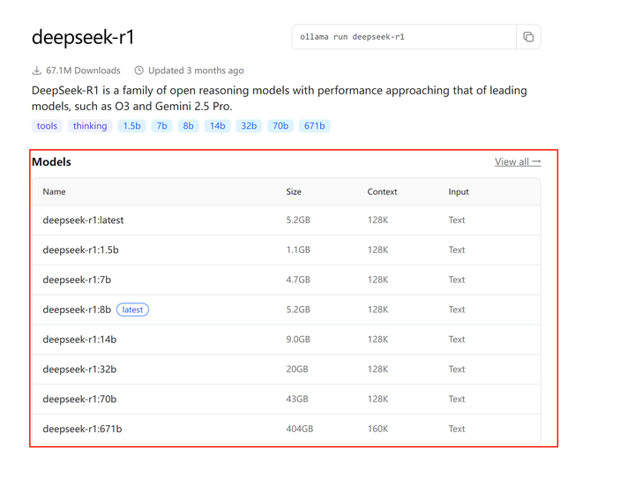635x478 pixels.
Task: Open the deepseek-r1:latest model
Action: click(83, 220)
